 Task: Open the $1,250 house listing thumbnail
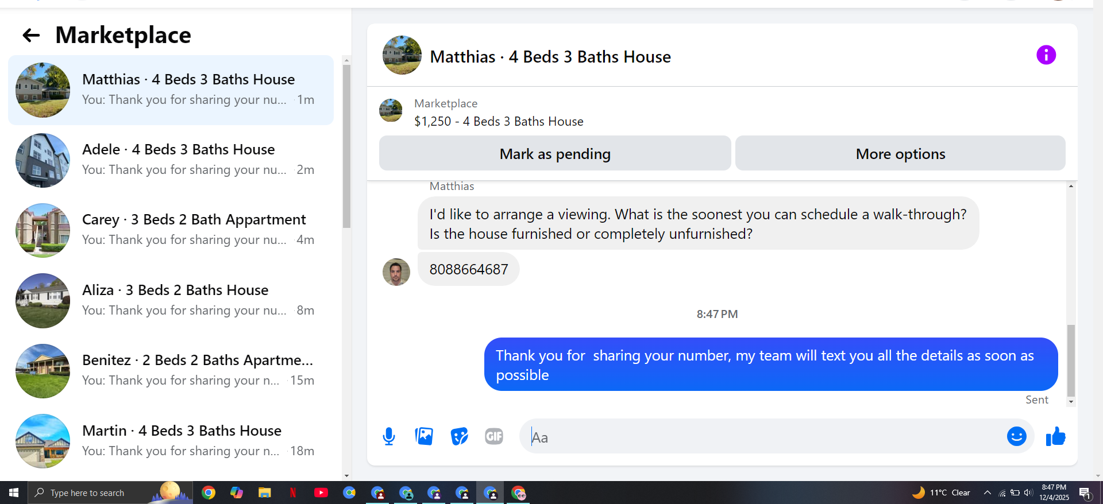tap(391, 110)
